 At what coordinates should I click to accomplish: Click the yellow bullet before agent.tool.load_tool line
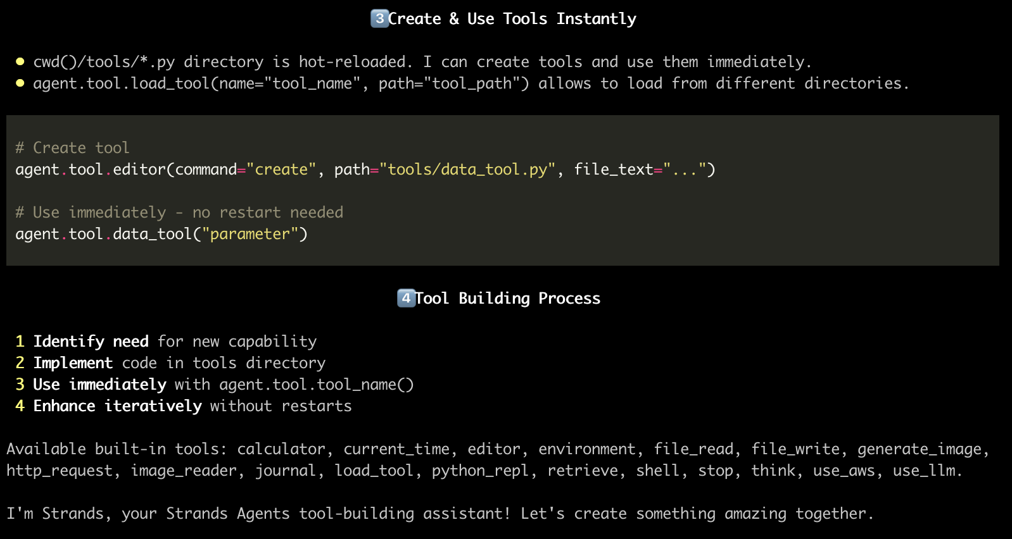(x=20, y=83)
